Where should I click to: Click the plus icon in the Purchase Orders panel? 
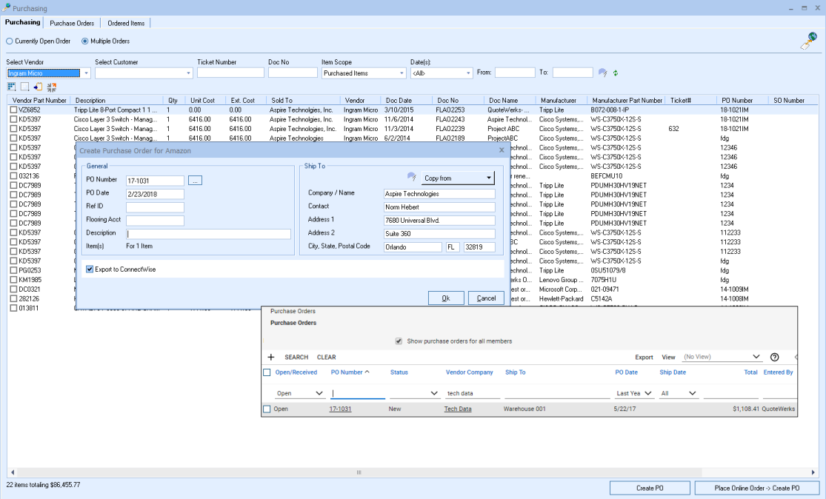pyautogui.click(x=271, y=357)
